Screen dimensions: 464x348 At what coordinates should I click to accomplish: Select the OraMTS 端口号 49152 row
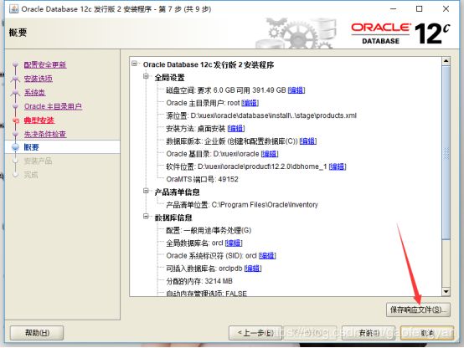(202, 179)
